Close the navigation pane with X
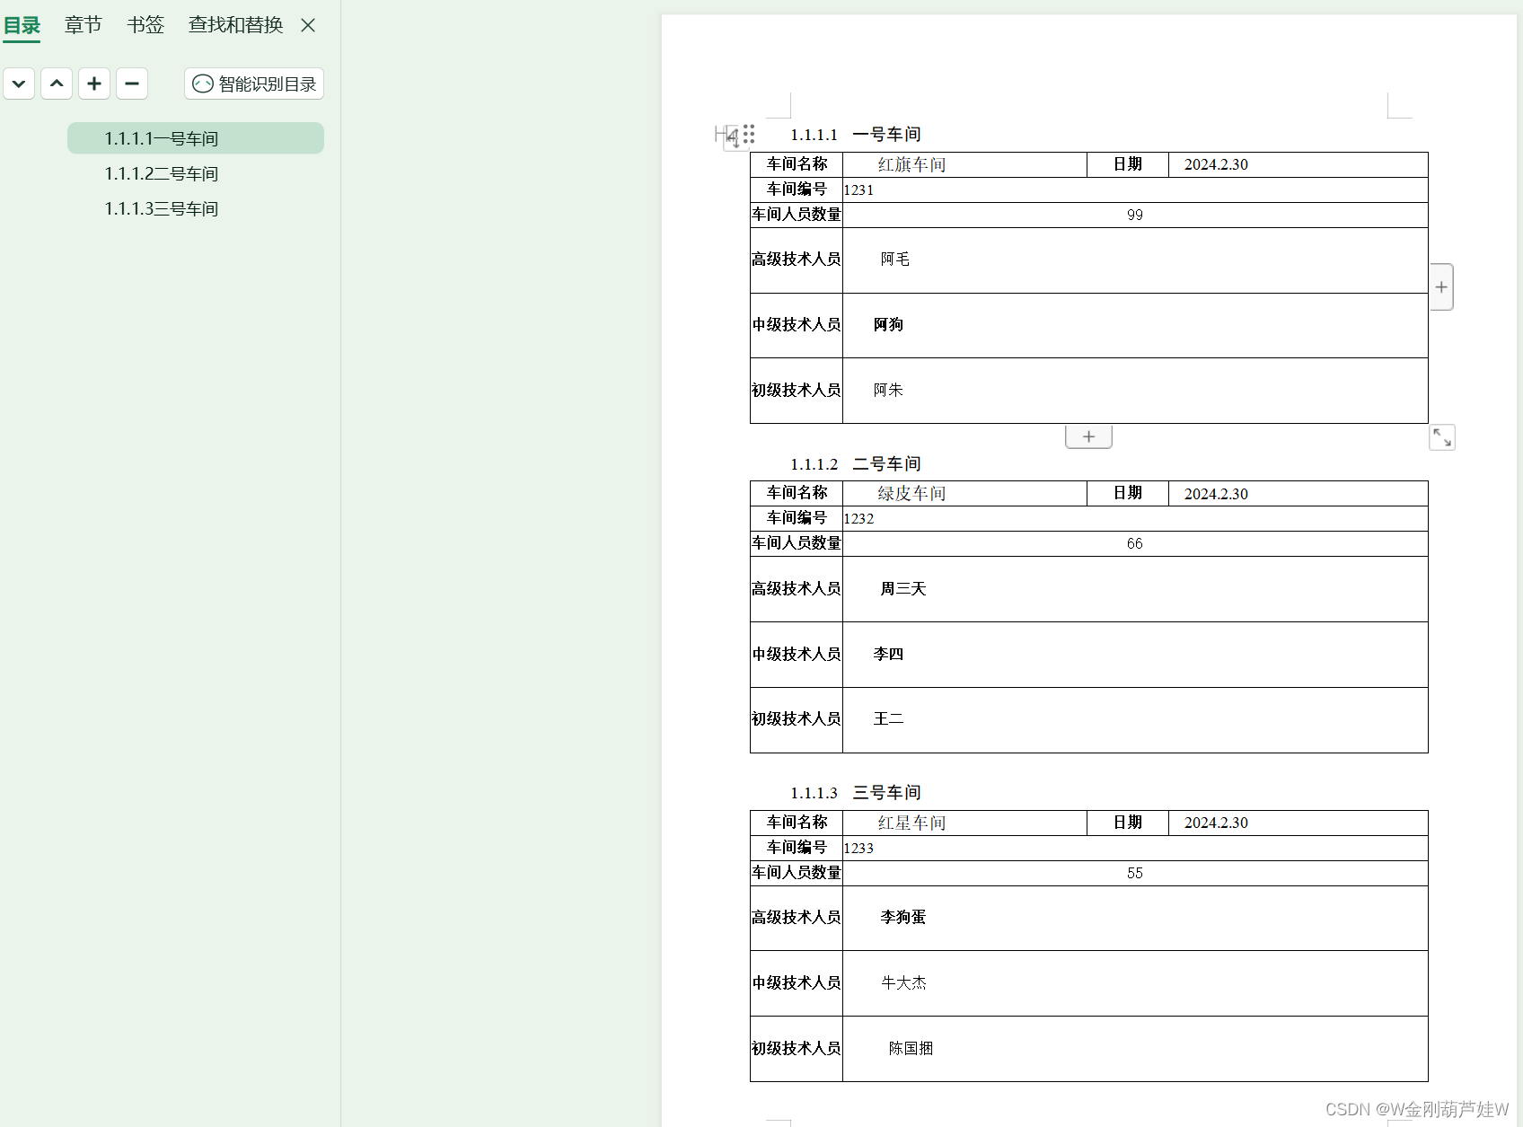Screen dimensions: 1523x1127 (307, 26)
